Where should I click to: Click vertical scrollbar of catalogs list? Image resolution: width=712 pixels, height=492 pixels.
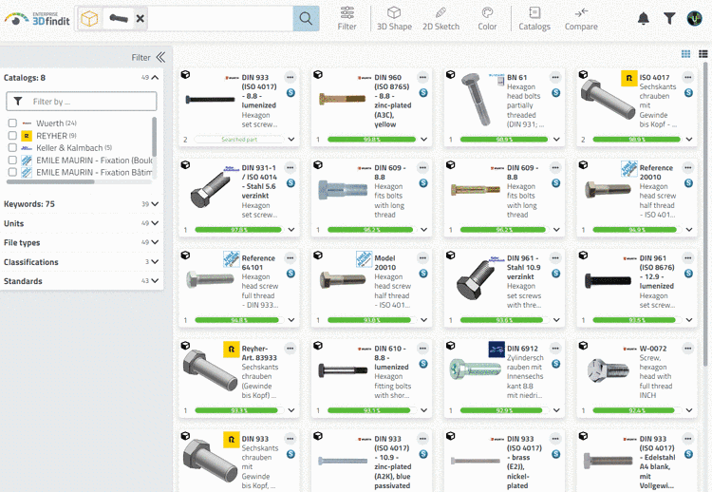pos(155,137)
